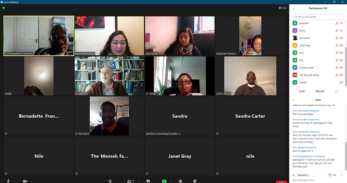Screen dimensions: 347x183
Task: Toggle the video camera in the toolbar
Action: (25, 181)
